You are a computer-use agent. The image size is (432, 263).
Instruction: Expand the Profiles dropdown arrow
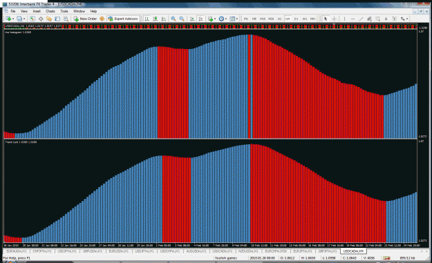(x=24, y=19)
